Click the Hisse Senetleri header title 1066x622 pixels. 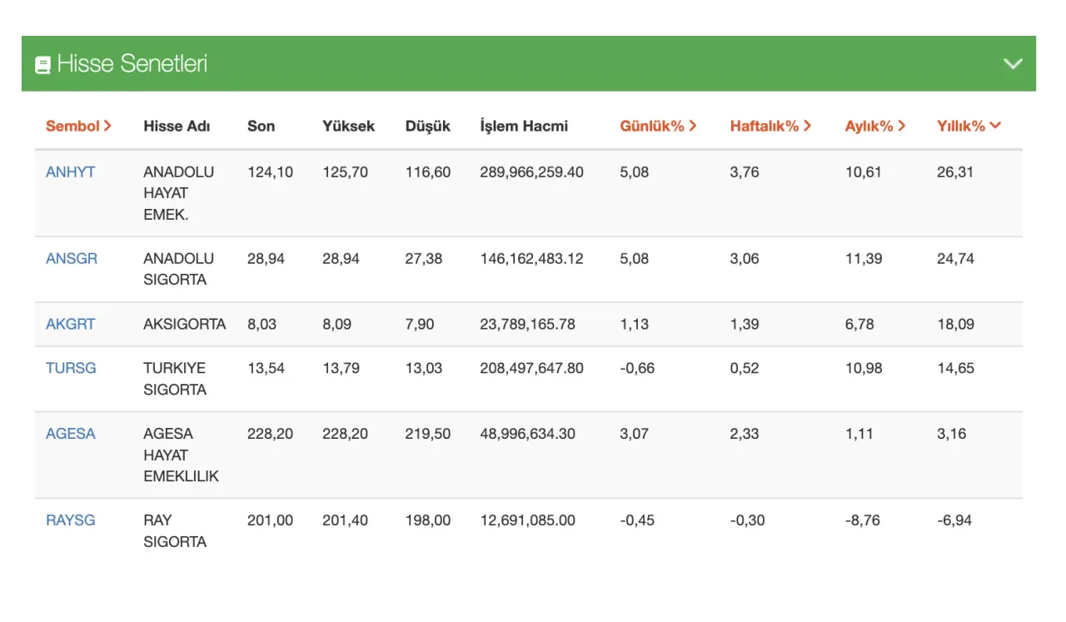click(132, 64)
